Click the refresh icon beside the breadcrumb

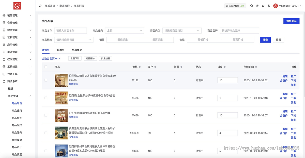40,6
